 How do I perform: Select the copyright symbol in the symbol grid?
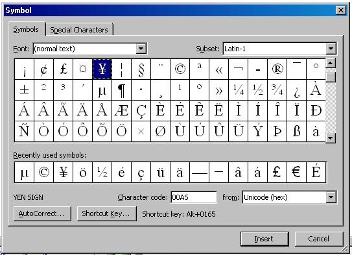pos(180,69)
